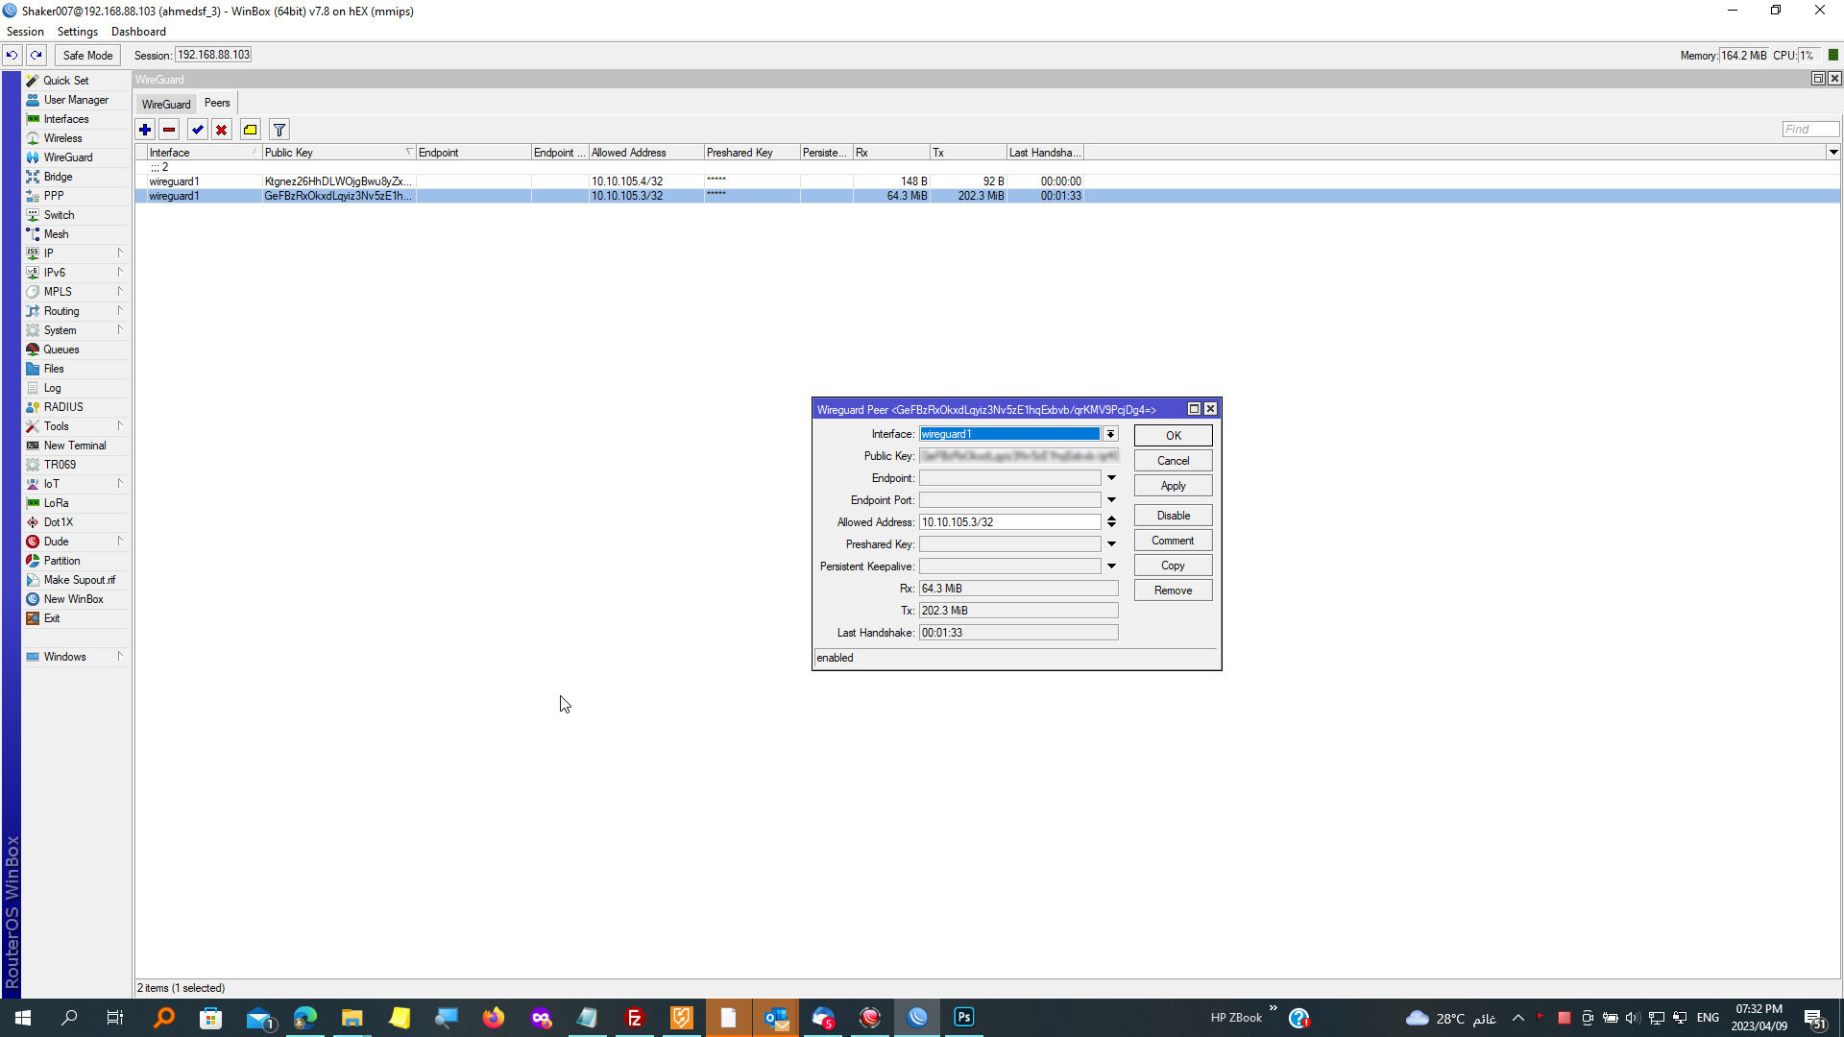Click the yellow comment icon in toolbar
Viewport: 1844px width, 1037px height.
pyautogui.click(x=251, y=130)
